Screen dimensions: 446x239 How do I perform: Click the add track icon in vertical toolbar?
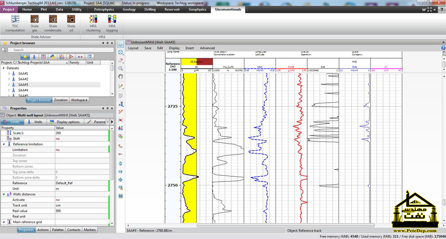pyautogui.click(x=120, y=104)
